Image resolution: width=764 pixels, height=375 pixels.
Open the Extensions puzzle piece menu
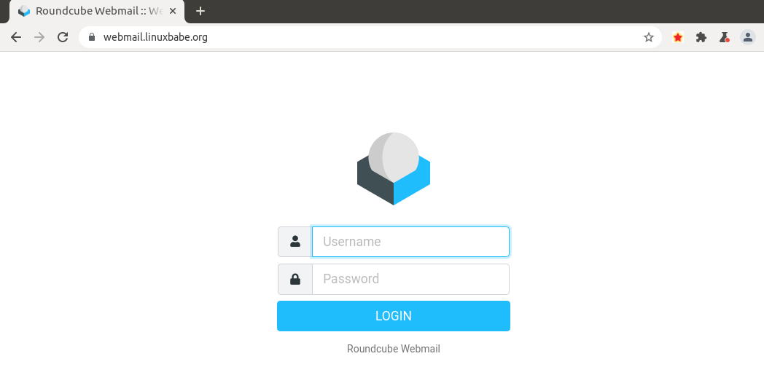(701, 37)
